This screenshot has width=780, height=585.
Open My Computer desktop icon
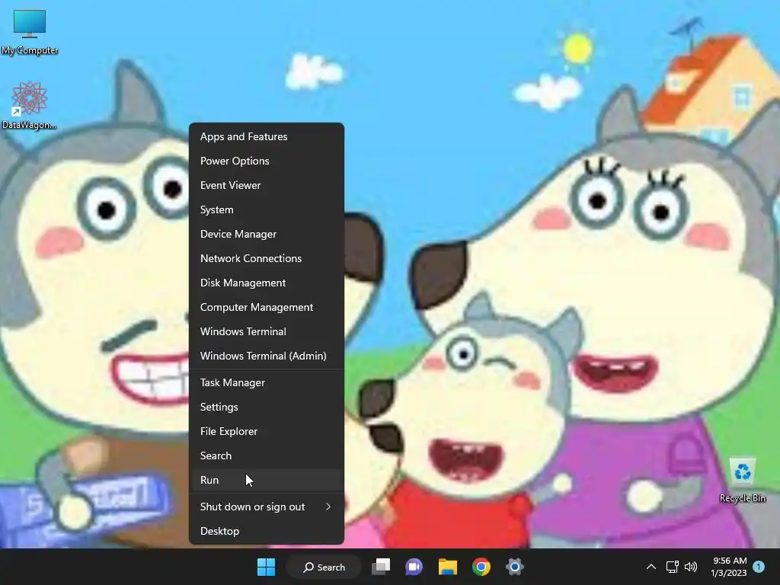pyautogui.click(x=30, y=32)
